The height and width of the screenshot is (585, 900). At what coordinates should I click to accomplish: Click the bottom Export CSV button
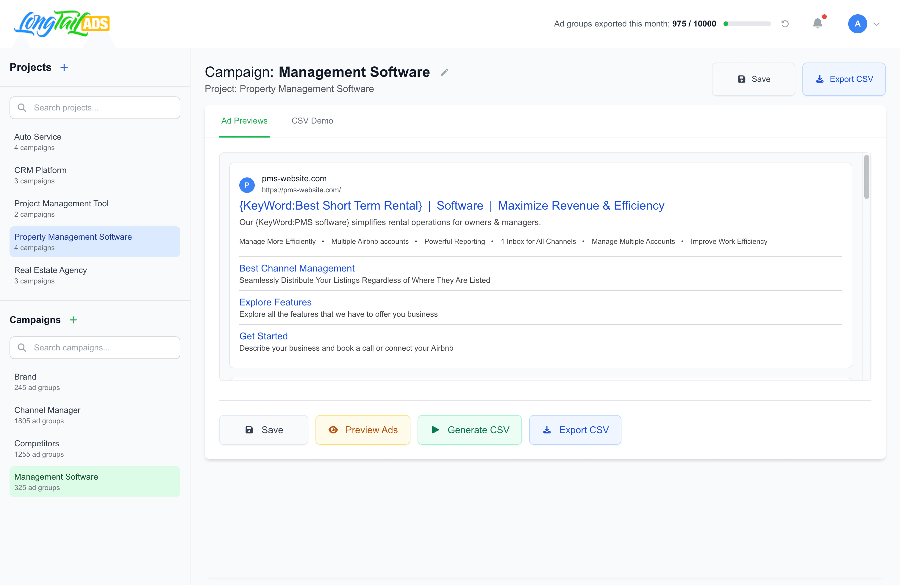(x=575, y=430)
